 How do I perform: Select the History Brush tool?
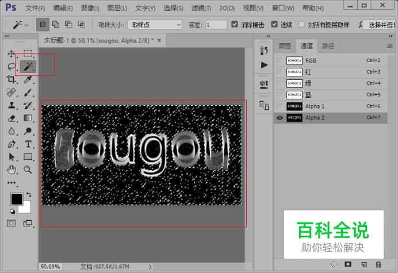(28, 105)
